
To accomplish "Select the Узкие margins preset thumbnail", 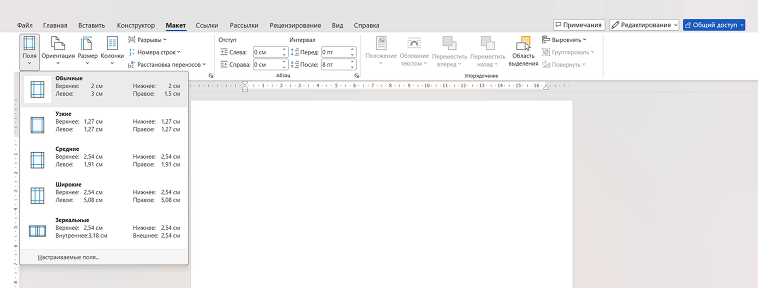I will pyautogui.click(x=38, y=125).
